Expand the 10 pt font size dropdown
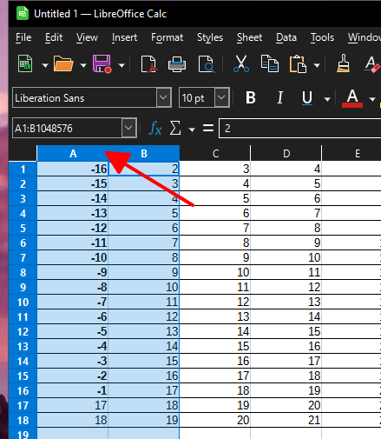This screenshot has height=439, width=381. 221,97
